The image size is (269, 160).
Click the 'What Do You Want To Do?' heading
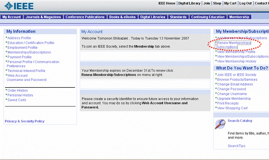242,68
